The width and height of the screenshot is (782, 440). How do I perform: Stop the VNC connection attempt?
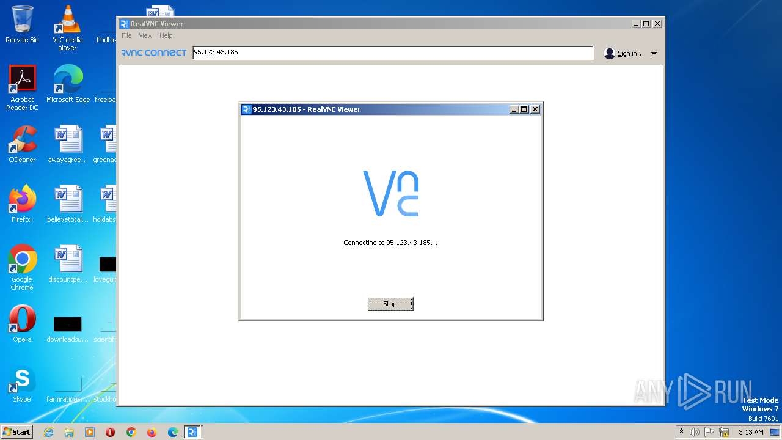390,304
